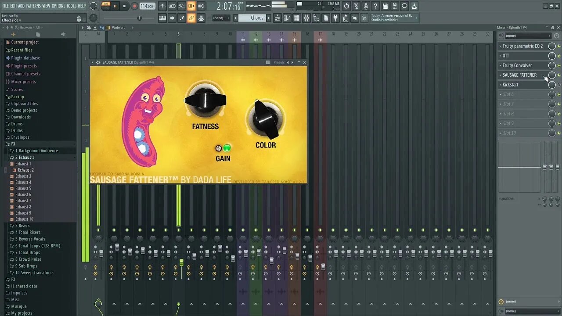Click the newer version of FL Studio notice
562x316 pixels.
tap(394, 18)
